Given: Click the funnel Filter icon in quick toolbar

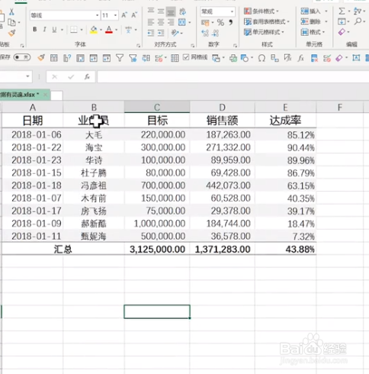Looking at the screenshot, I should pos(120,58).
